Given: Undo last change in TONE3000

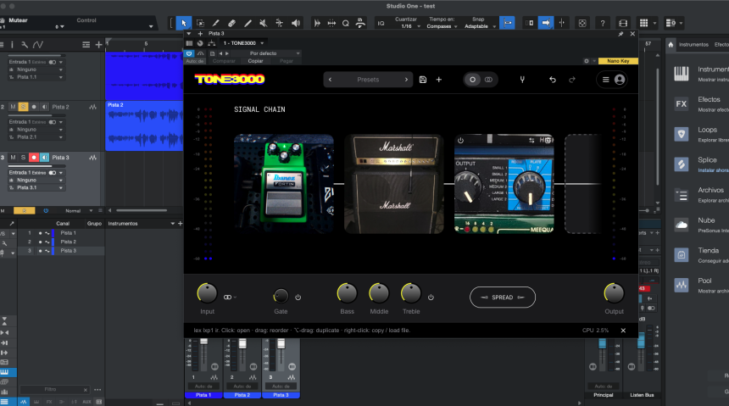Looking at the screenshot, I should tap(553, 80).
